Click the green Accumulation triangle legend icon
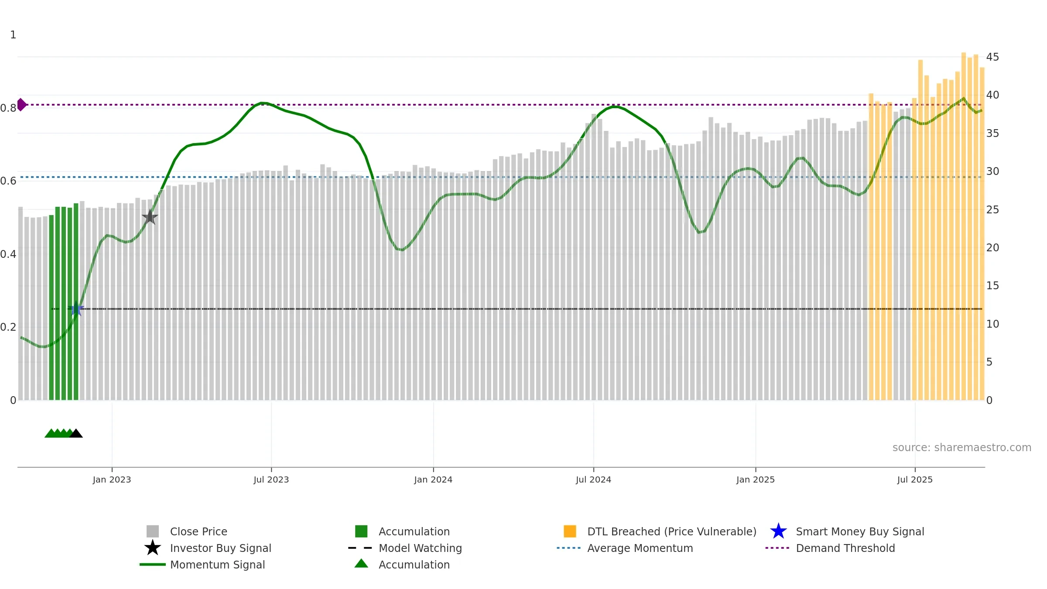Viewport: 1047px width, 589px height. (x=361, y=564)
